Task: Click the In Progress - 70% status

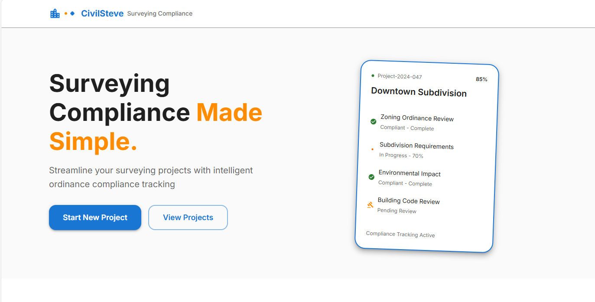Action: 401,155
